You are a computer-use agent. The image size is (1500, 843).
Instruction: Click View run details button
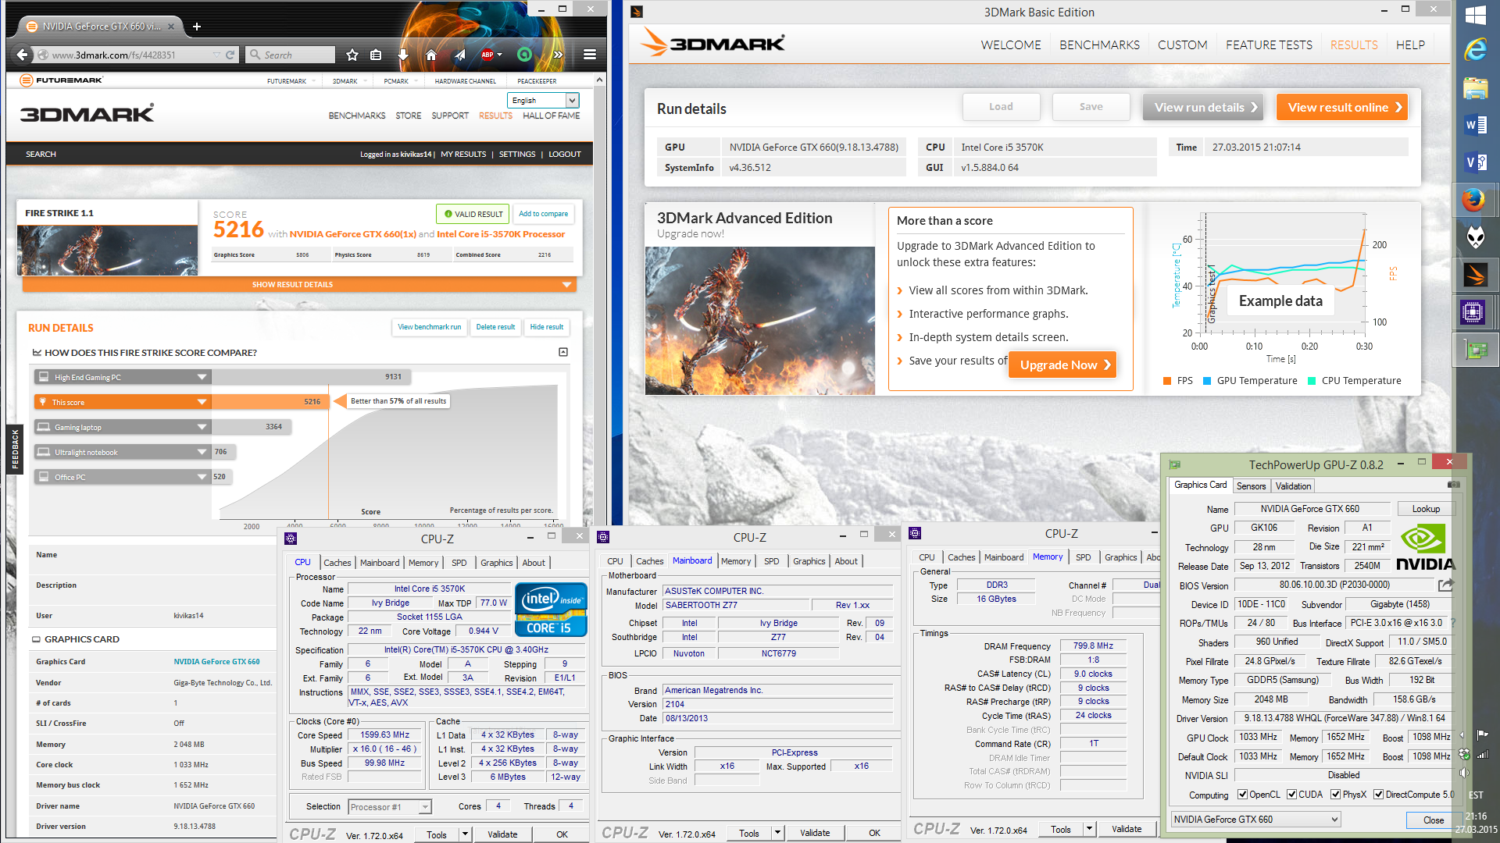pos(1204,108)
